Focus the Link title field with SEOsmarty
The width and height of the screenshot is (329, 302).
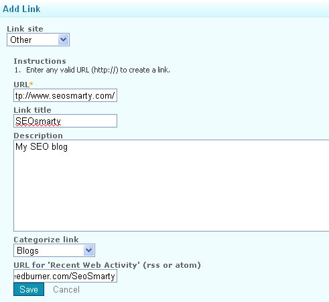click(65, 121)
